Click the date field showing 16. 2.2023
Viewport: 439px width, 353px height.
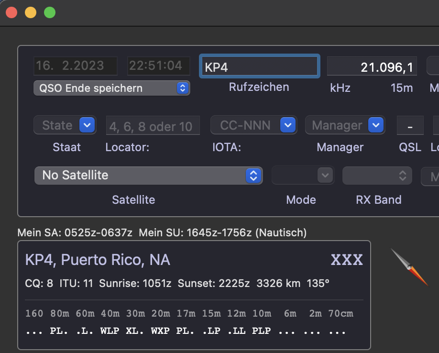coord(75,66)
